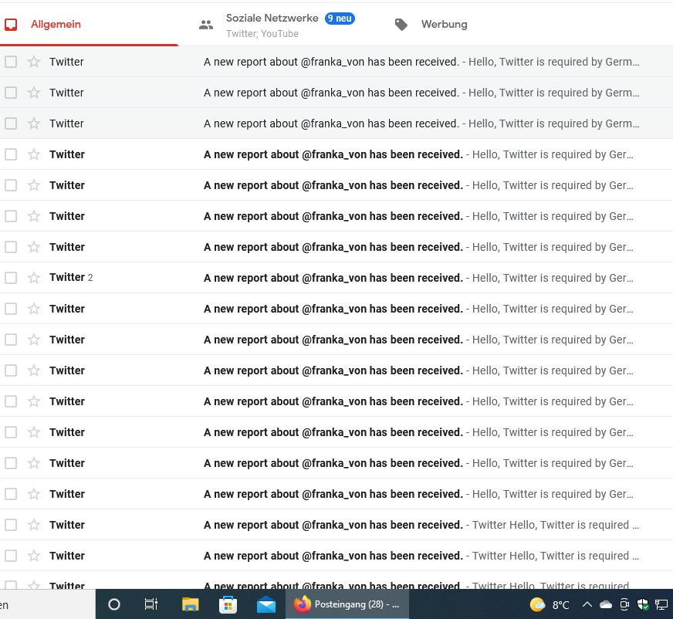Click the tag icon beside Werbung
Viewport: 673px width, 619px height.
click(x=401, y=25)
